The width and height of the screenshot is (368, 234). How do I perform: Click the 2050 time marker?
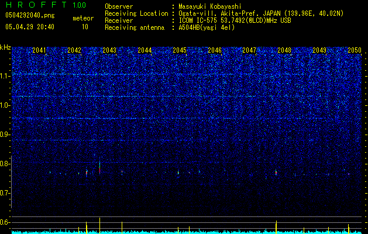(x=355, y=50)
